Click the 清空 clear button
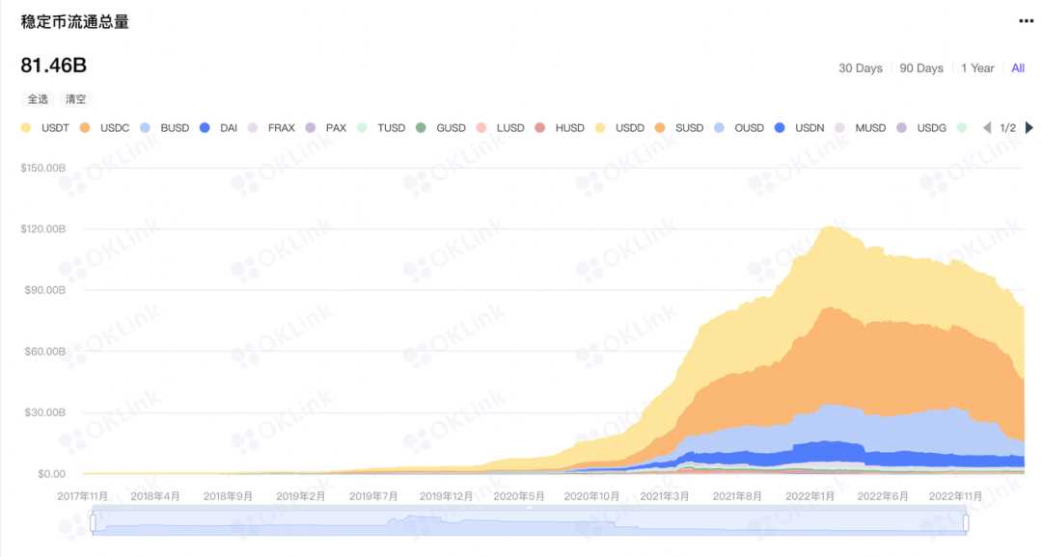Screen dimensions: 1042x557 [75, 99]
